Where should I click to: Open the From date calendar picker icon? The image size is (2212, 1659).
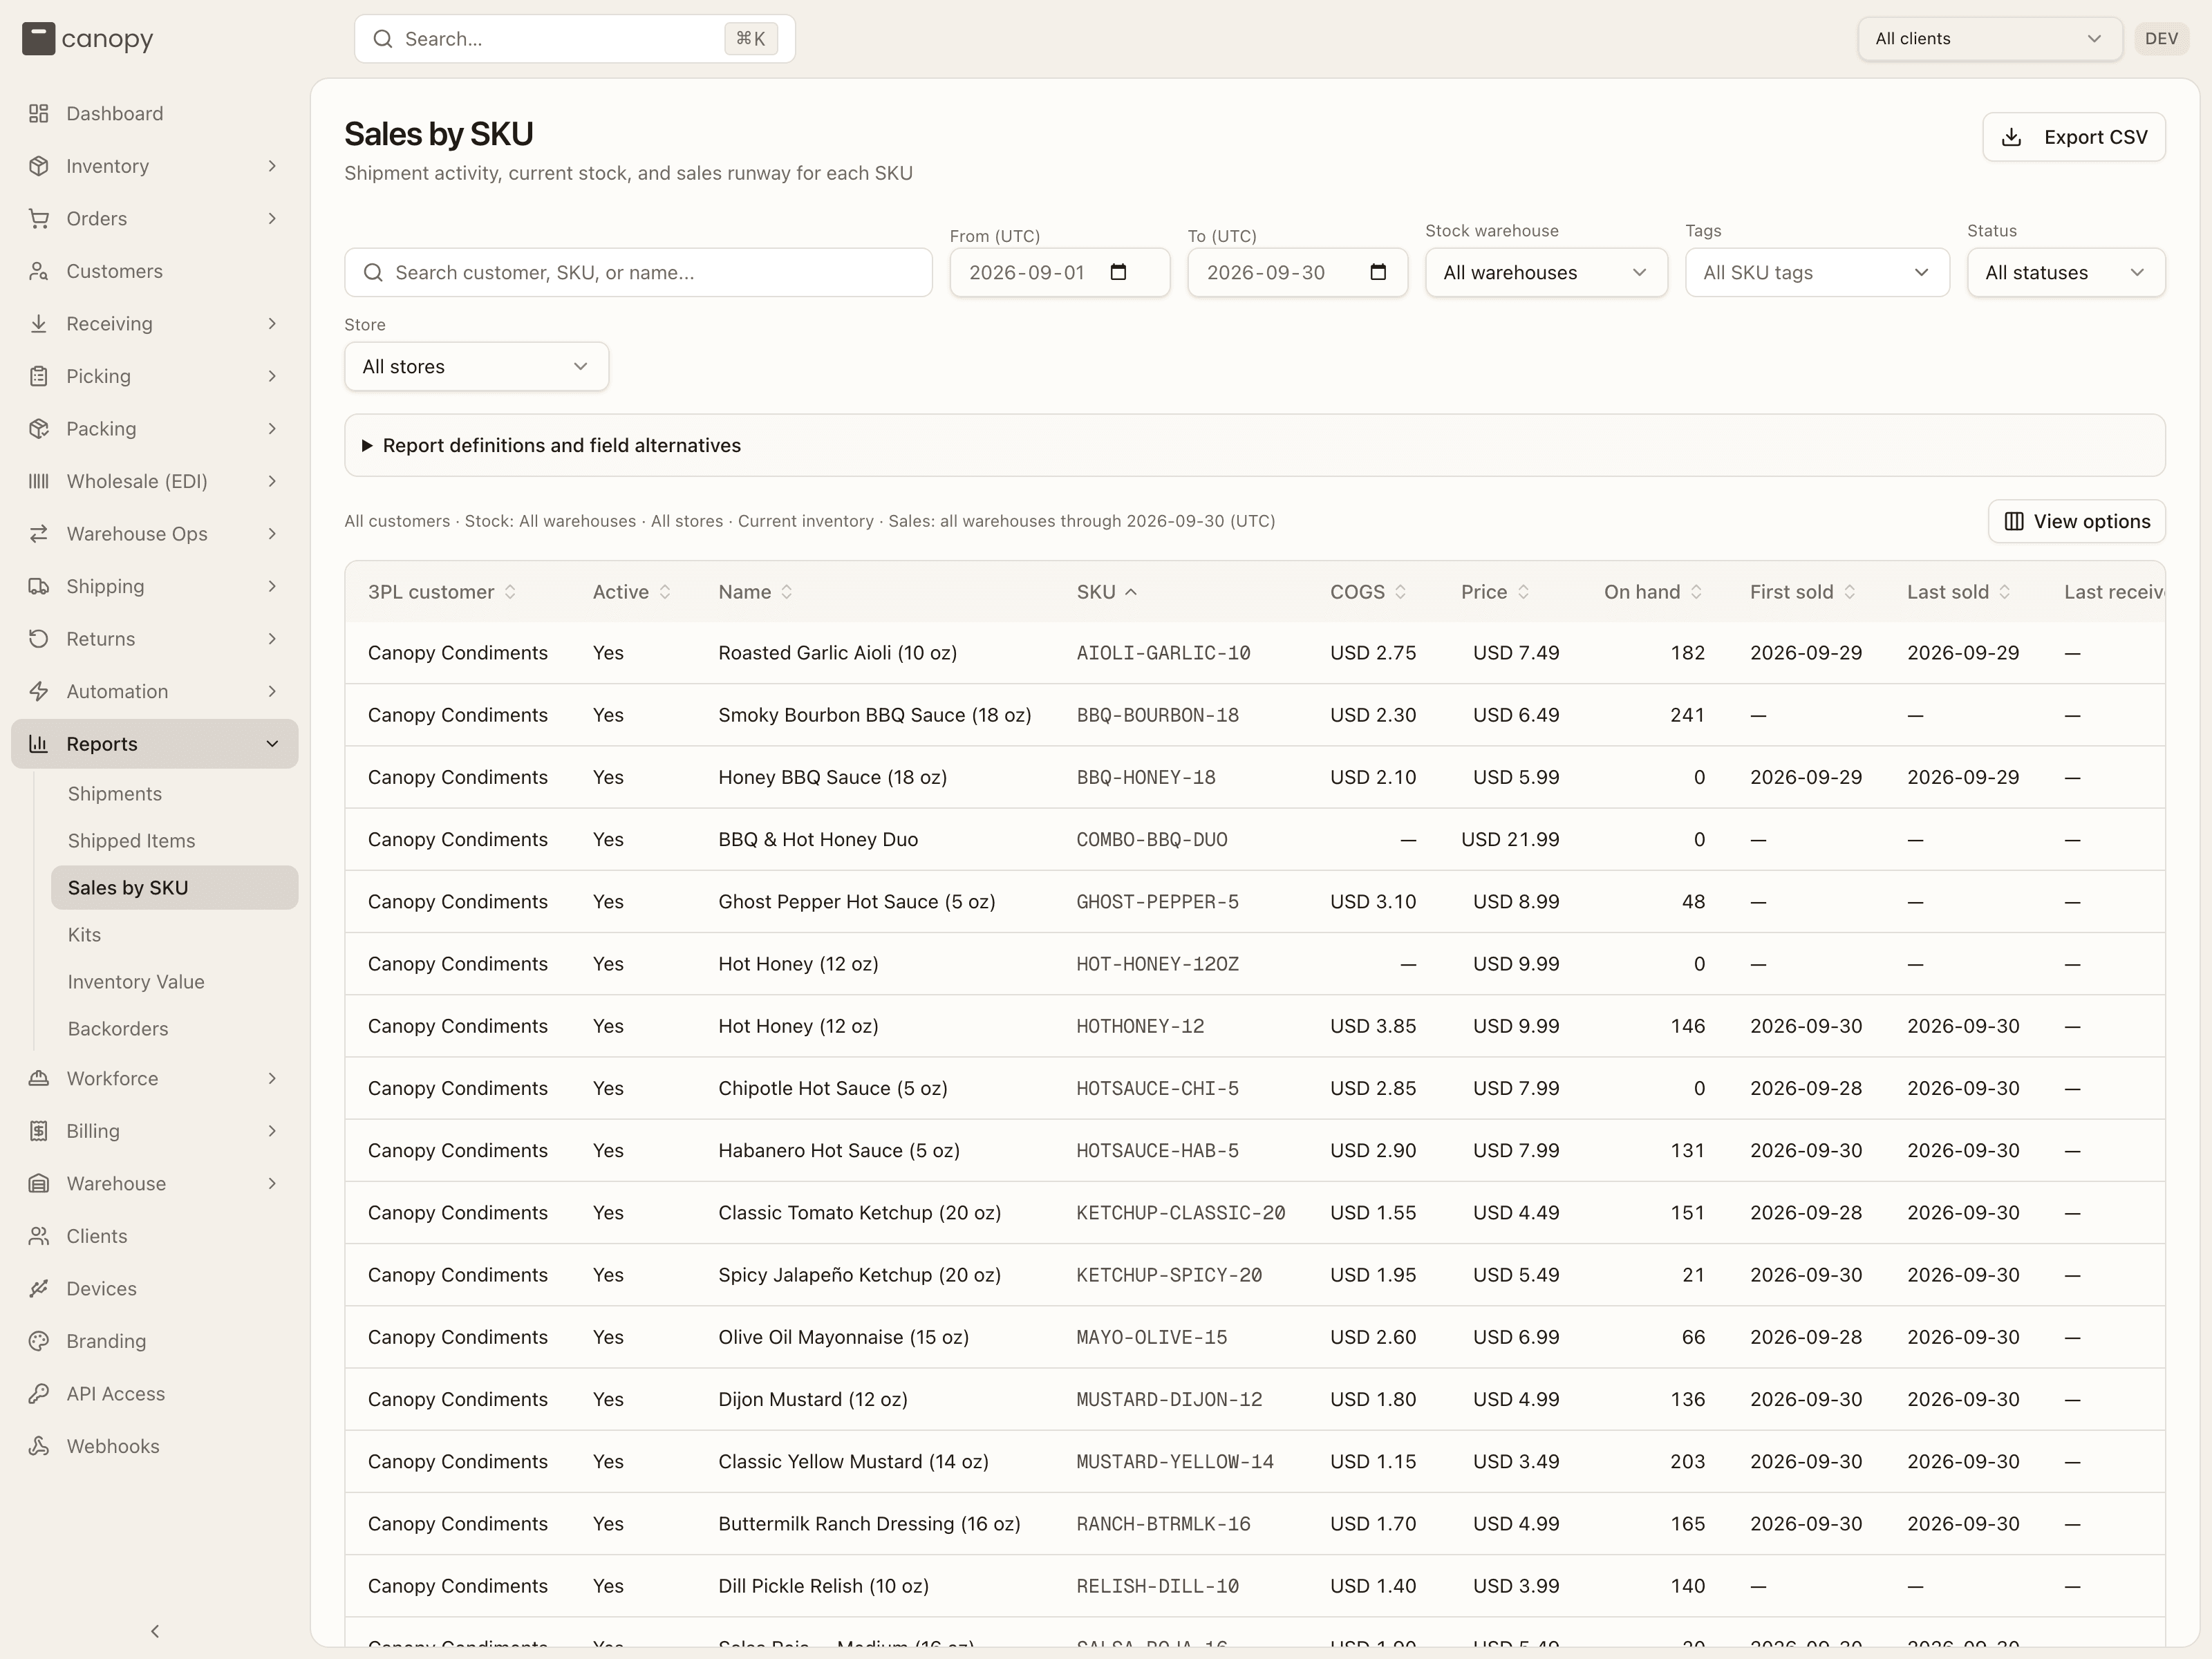point(1119,272)
